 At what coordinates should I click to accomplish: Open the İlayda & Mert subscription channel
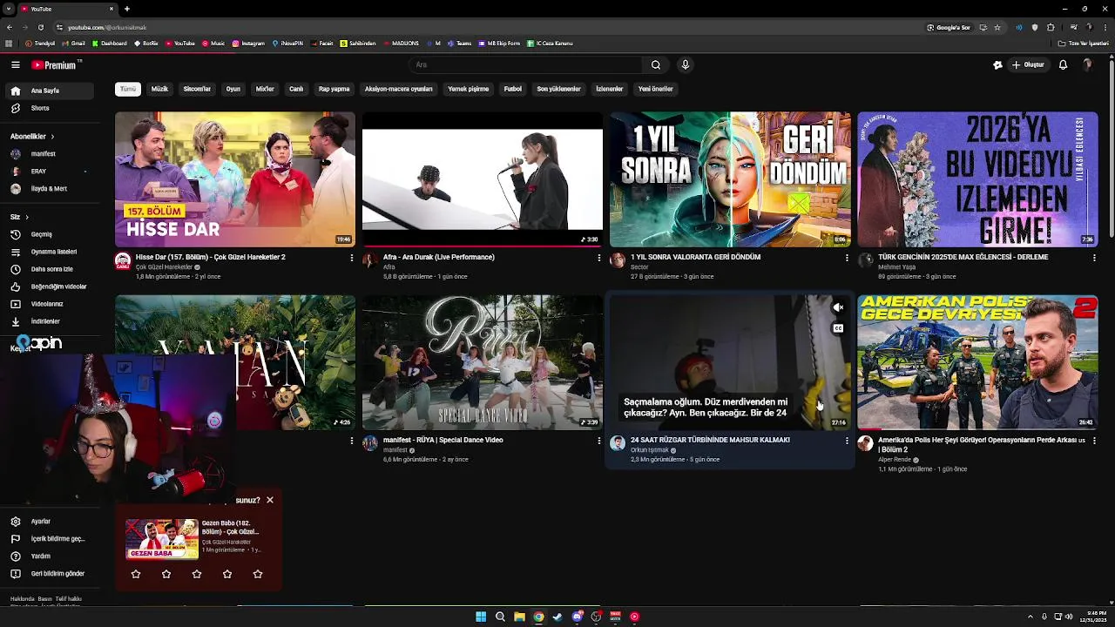click(x=50, y=189)
